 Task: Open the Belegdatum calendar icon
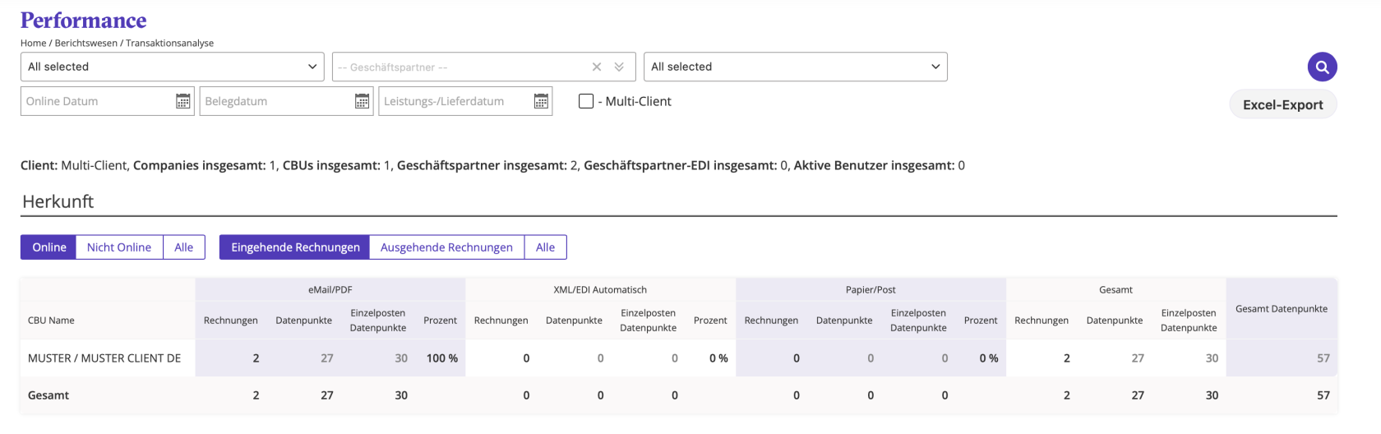pos(362,101)
